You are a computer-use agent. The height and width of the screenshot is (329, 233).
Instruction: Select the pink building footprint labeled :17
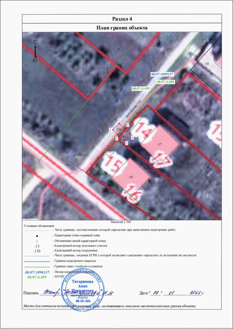click(x=159, y=144)
